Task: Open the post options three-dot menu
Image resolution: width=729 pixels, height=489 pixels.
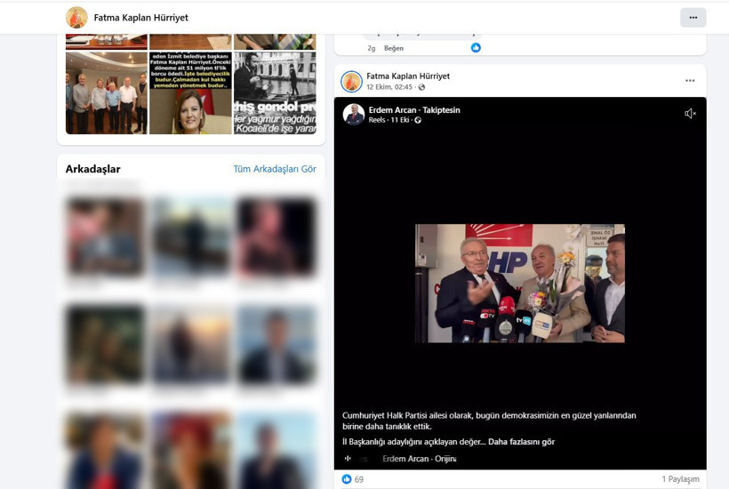Action: point(689,81)
